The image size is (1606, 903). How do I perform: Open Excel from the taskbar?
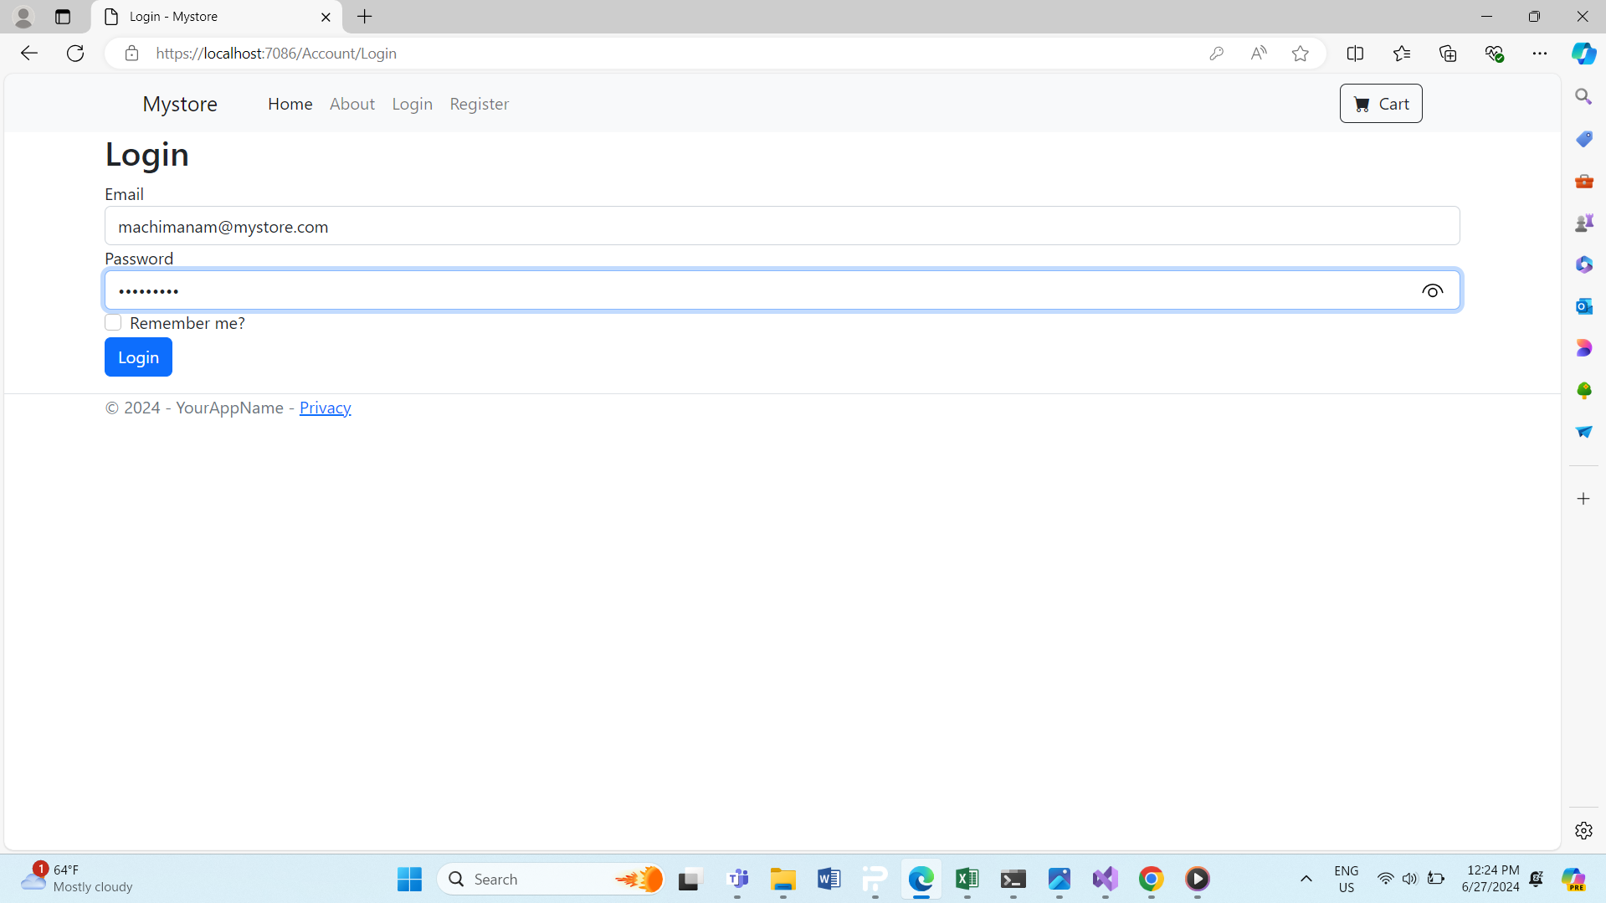coord(967,879)
